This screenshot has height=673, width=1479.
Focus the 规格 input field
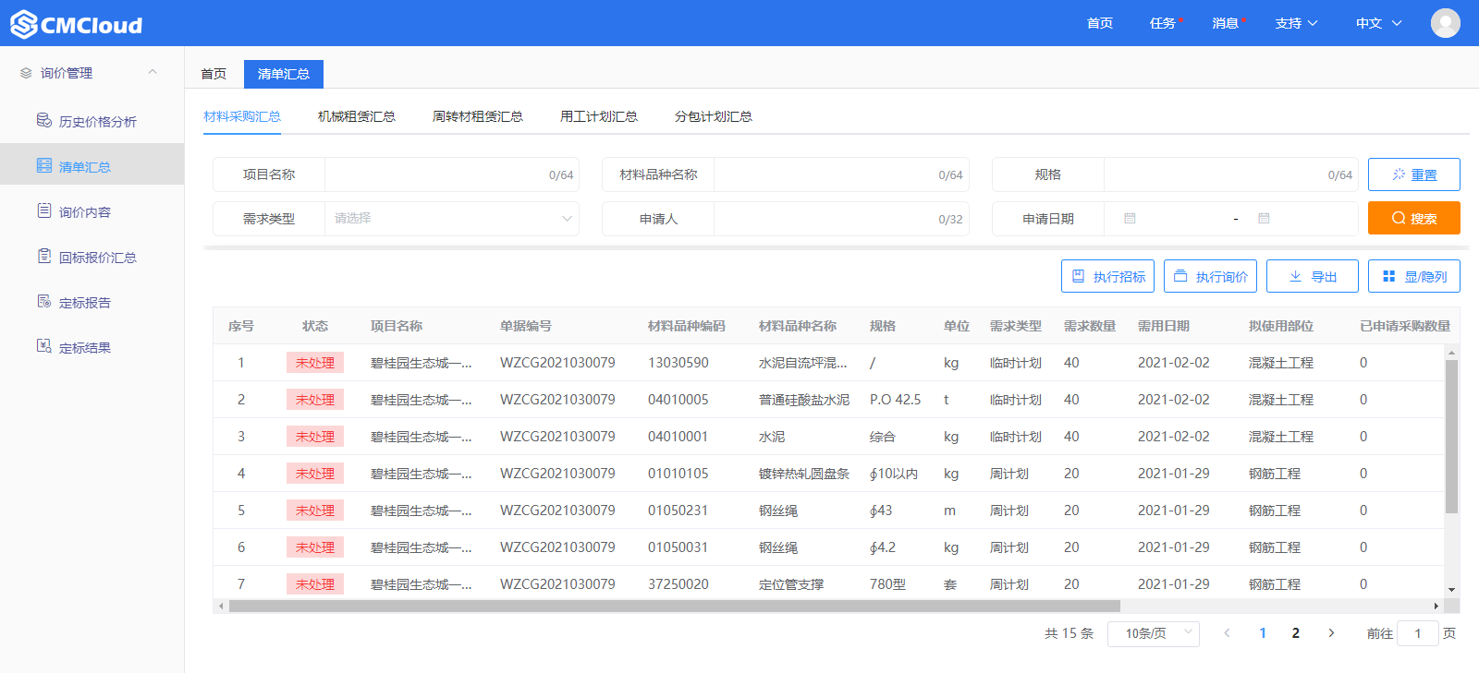point(1231,174)
